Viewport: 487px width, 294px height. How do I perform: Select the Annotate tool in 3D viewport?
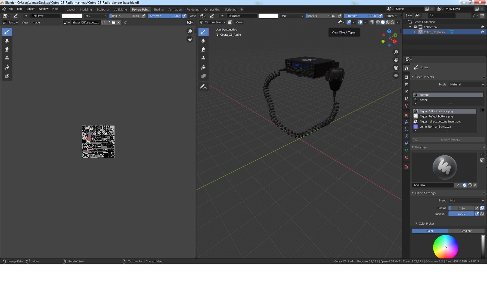click(x=203, y=87)
